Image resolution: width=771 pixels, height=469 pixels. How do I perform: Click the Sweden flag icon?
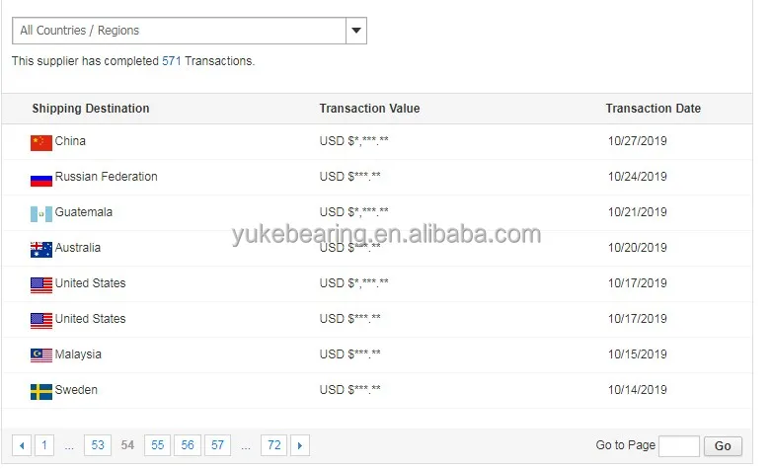coord(41,392)
